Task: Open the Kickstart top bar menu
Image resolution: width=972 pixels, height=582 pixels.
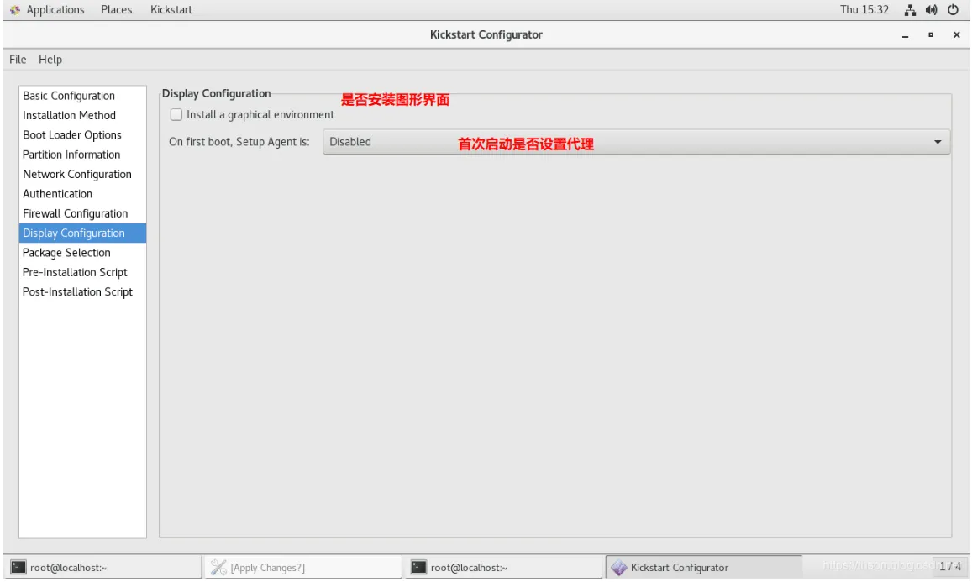Action: point(171,10)
